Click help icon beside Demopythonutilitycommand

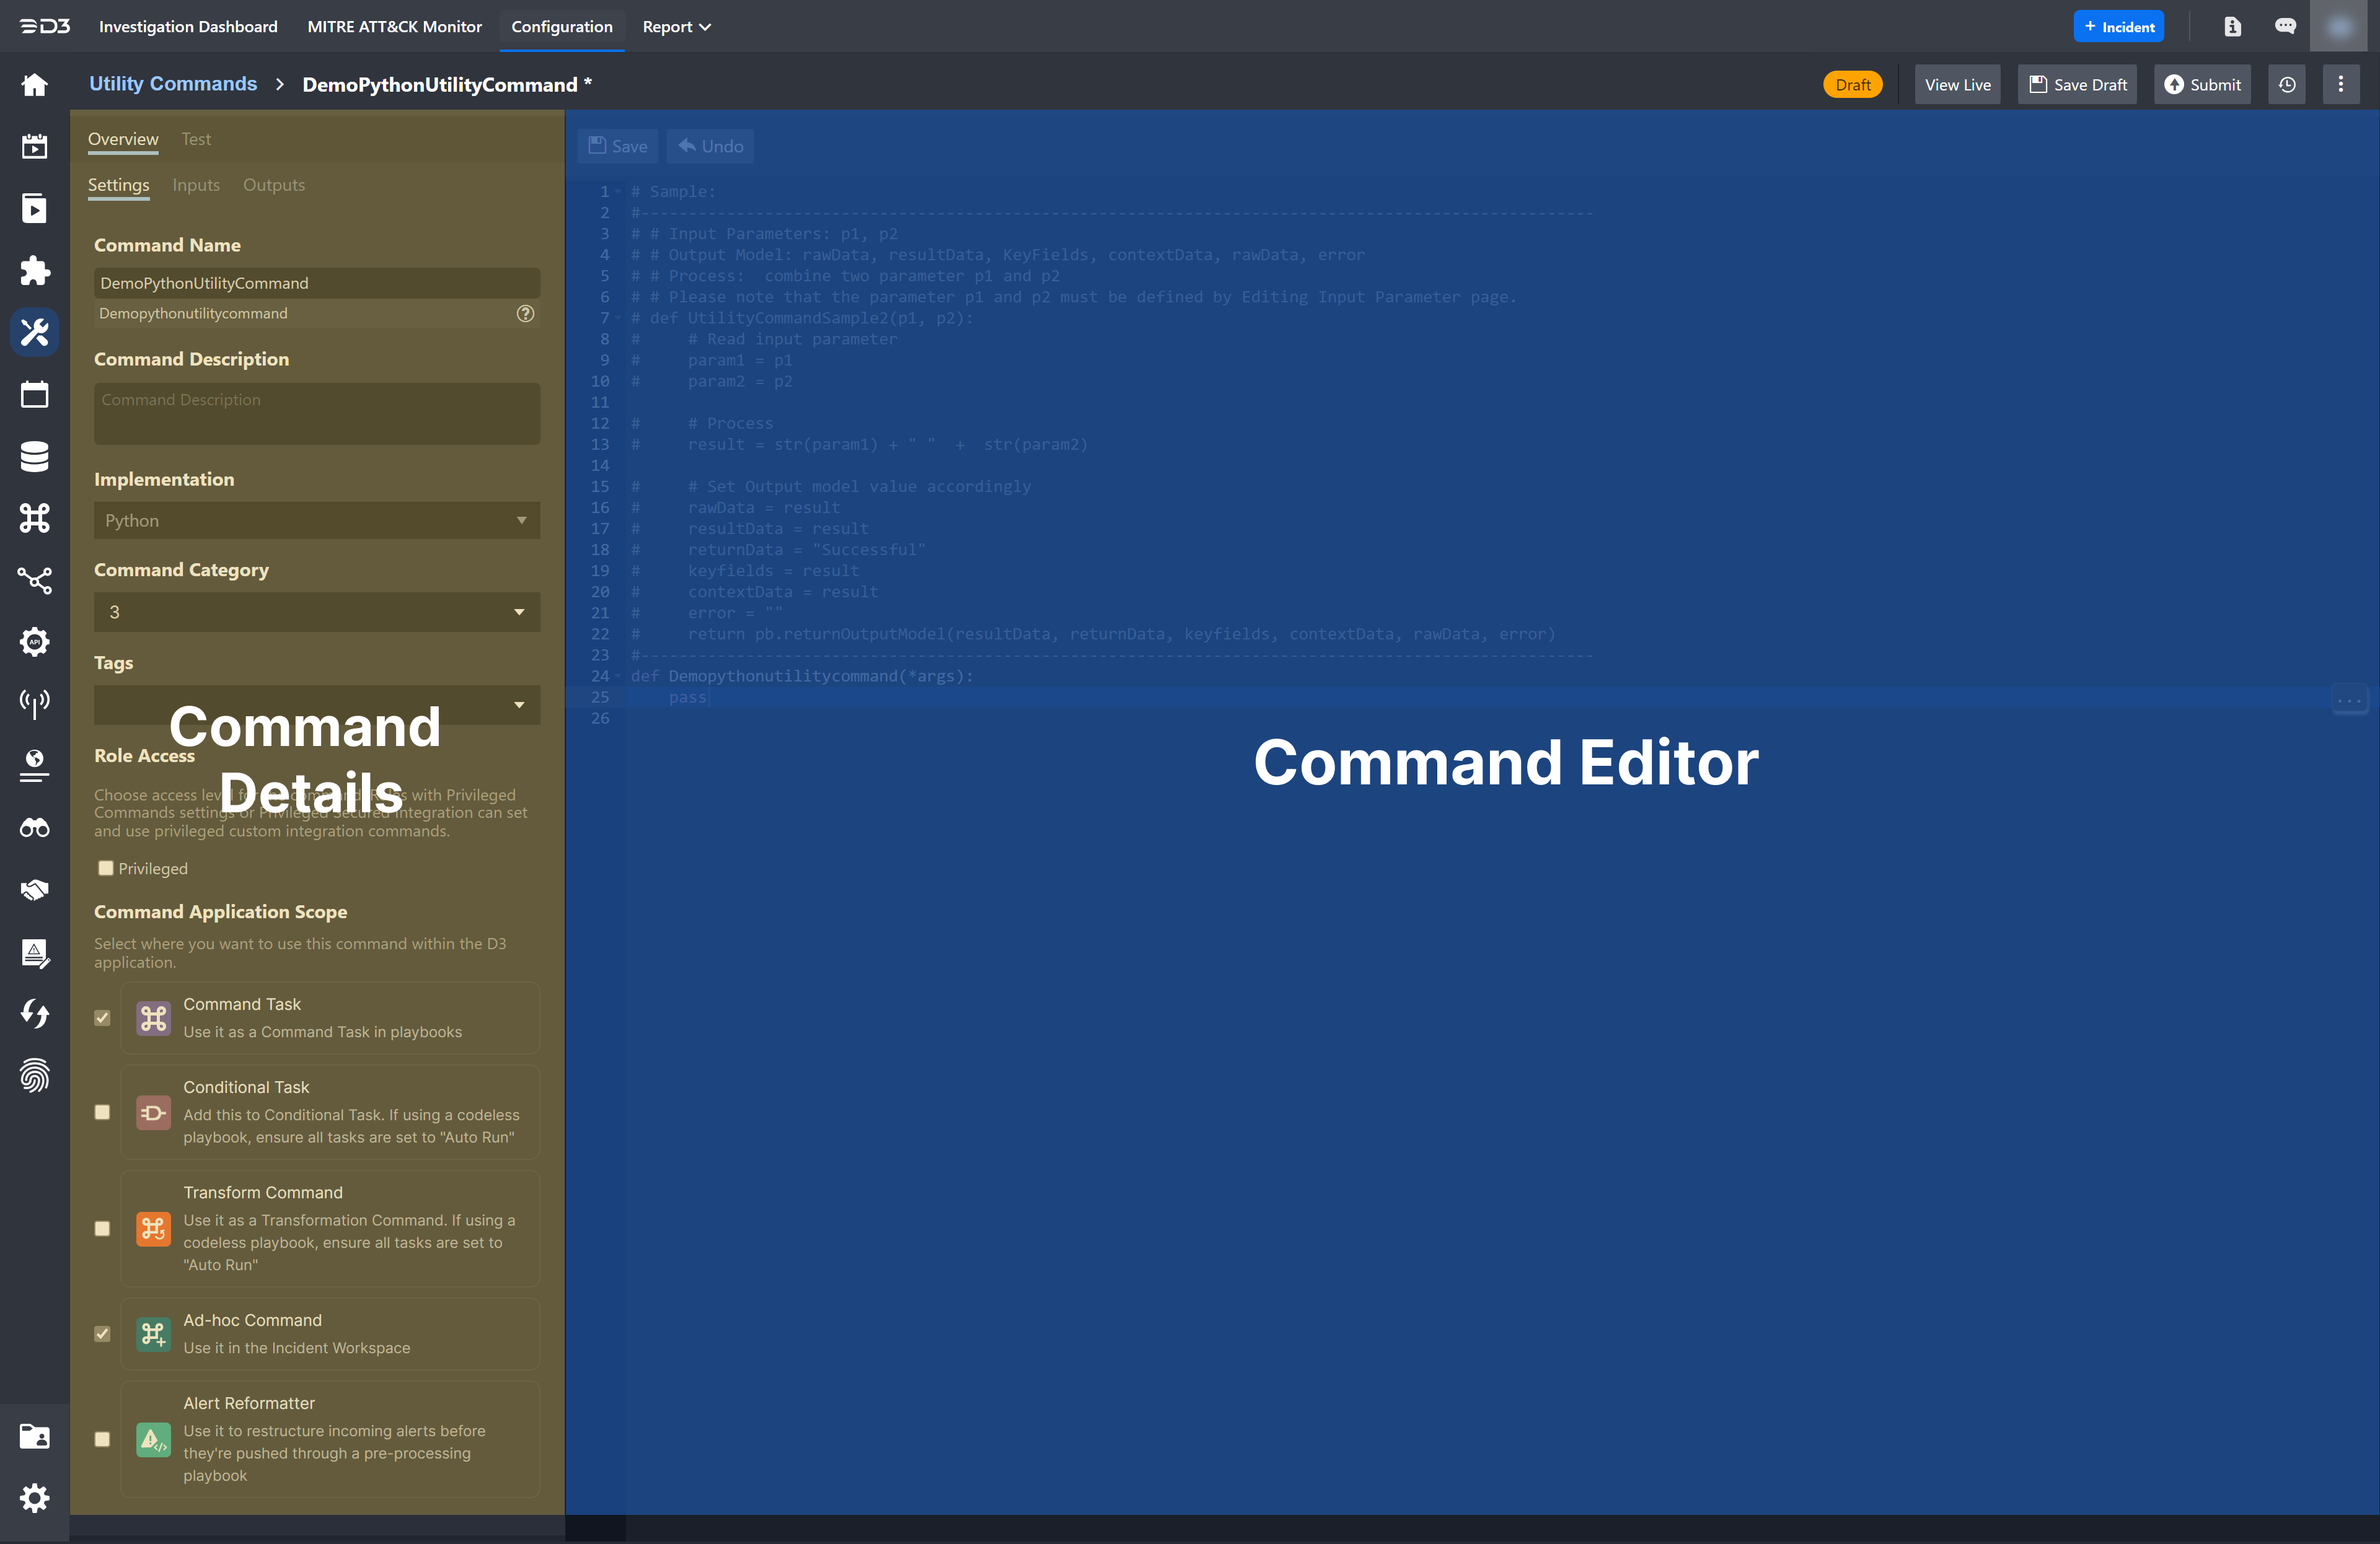pos(525,314)
